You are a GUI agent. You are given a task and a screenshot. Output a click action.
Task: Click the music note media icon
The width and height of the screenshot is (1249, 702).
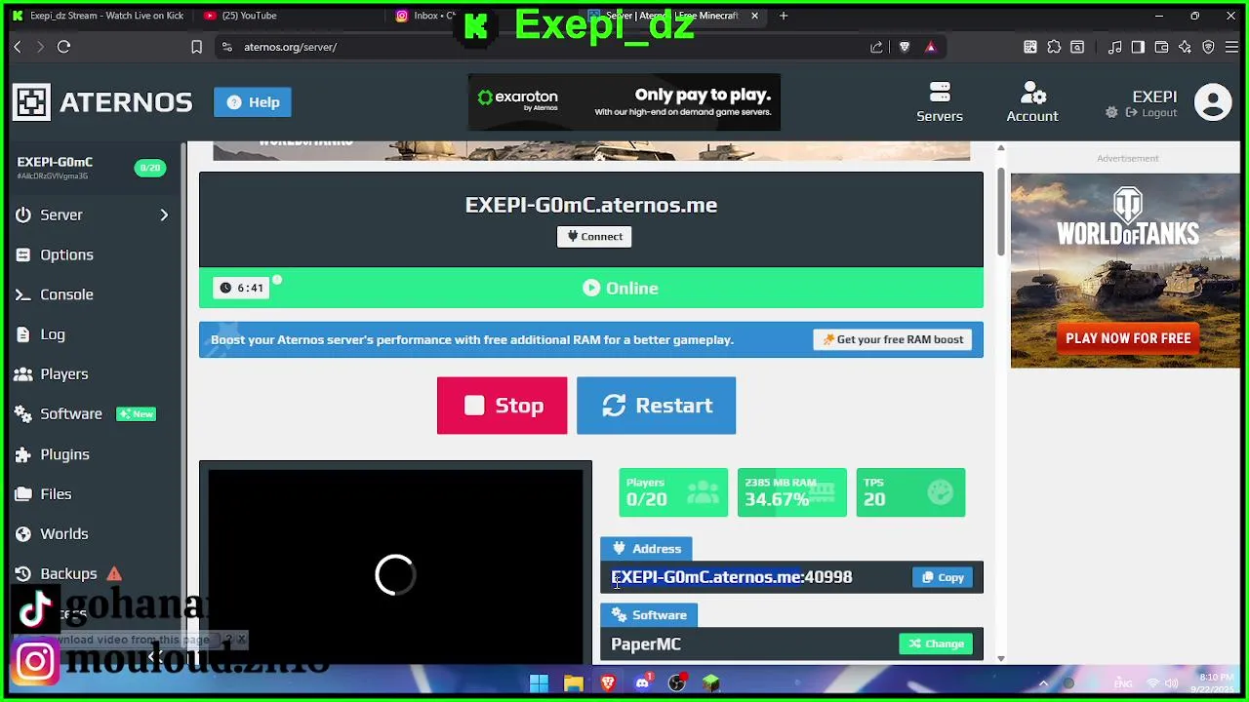(1114, 47)
